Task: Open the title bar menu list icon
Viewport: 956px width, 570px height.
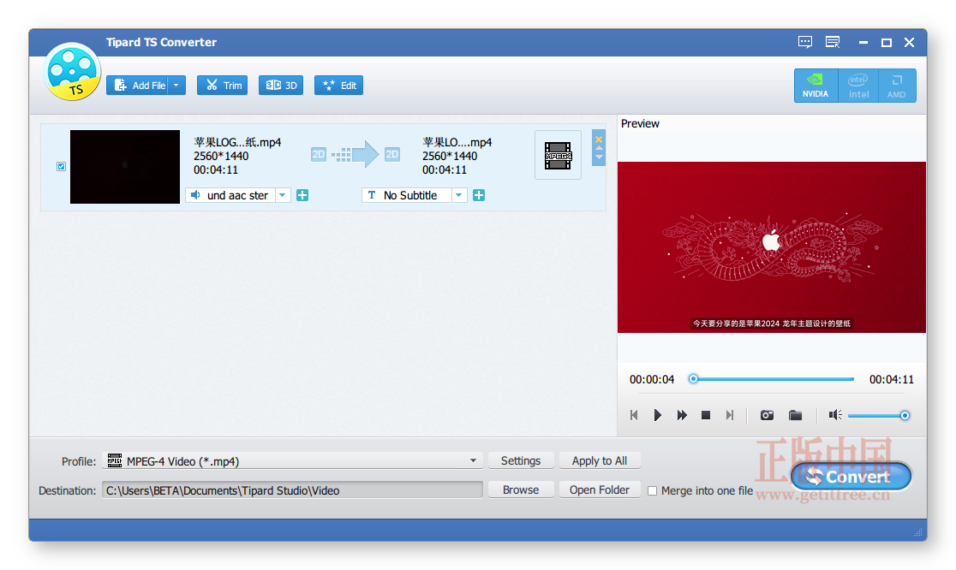Action: (x=833, y=42)
